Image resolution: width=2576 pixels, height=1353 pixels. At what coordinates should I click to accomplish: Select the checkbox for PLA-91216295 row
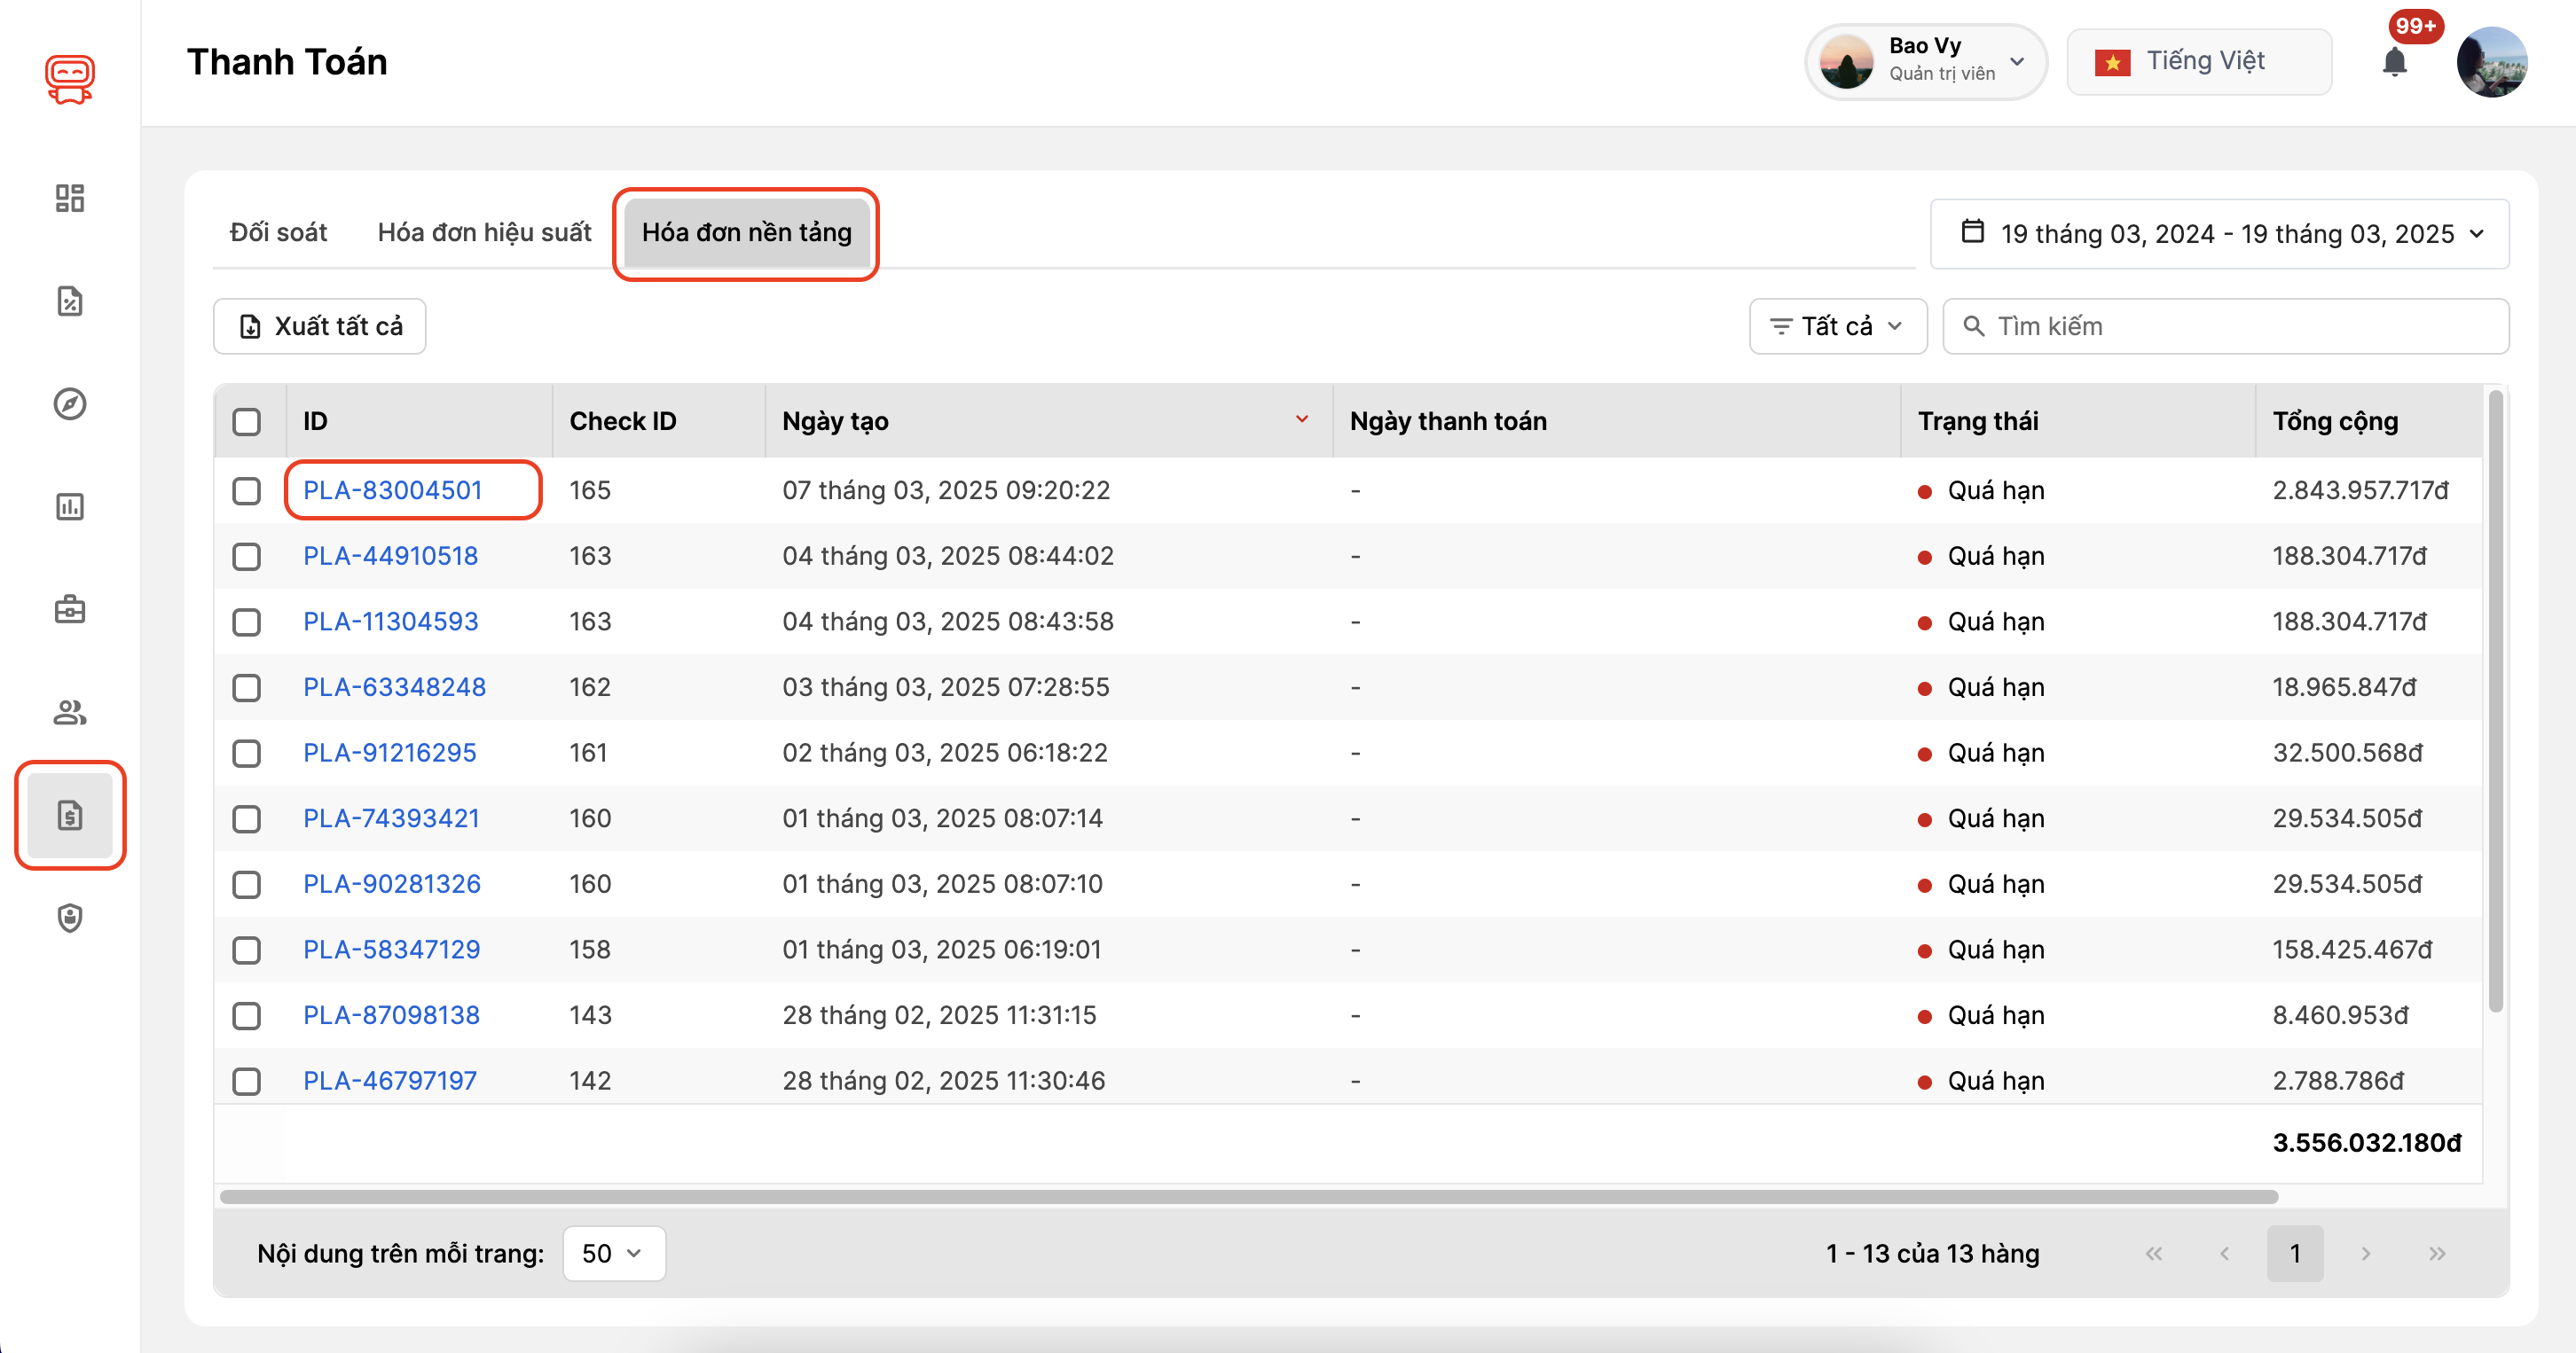246,754
